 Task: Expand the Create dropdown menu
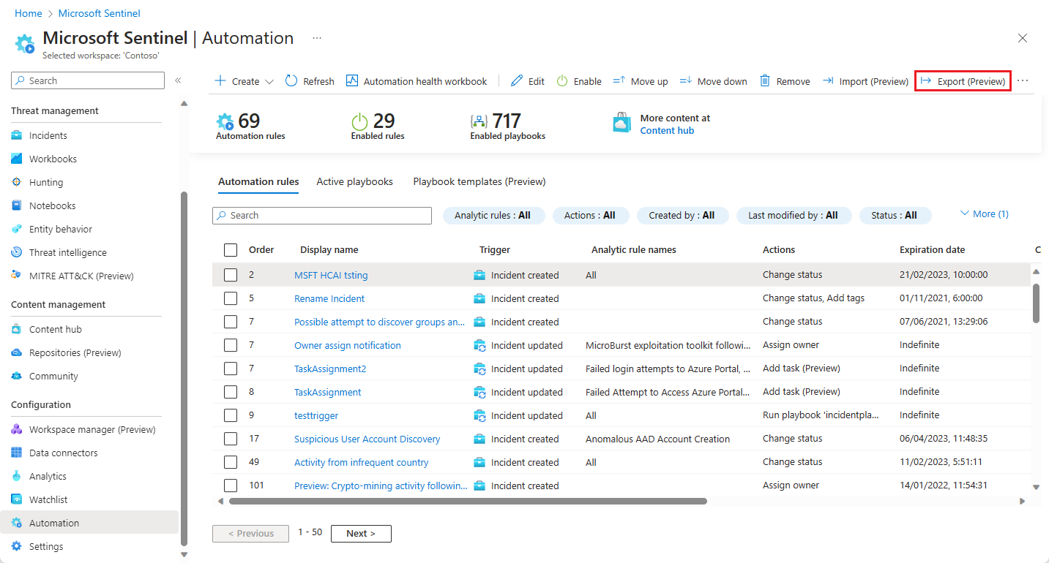[x=244, y=81]
